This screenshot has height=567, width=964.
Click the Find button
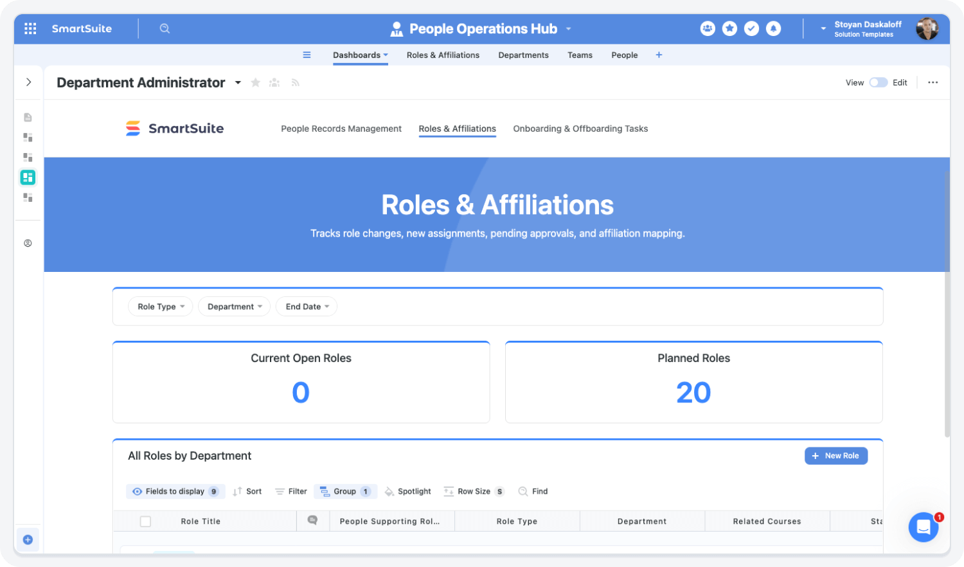[x=533, y=491]
